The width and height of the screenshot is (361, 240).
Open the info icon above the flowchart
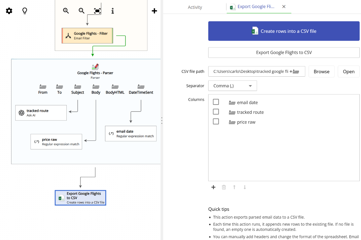[x=112, y=11]
